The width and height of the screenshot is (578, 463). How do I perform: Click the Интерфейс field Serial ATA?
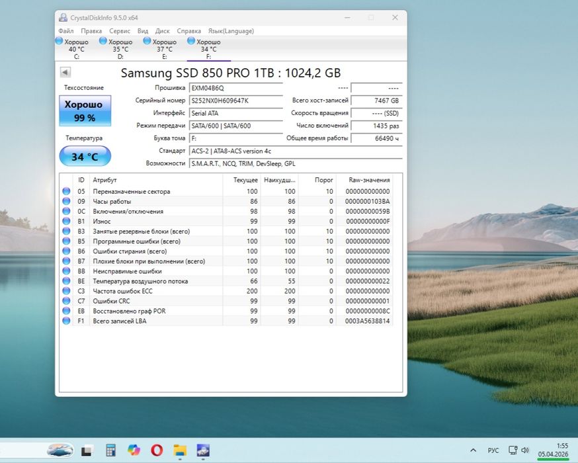[x=236, y=113]
